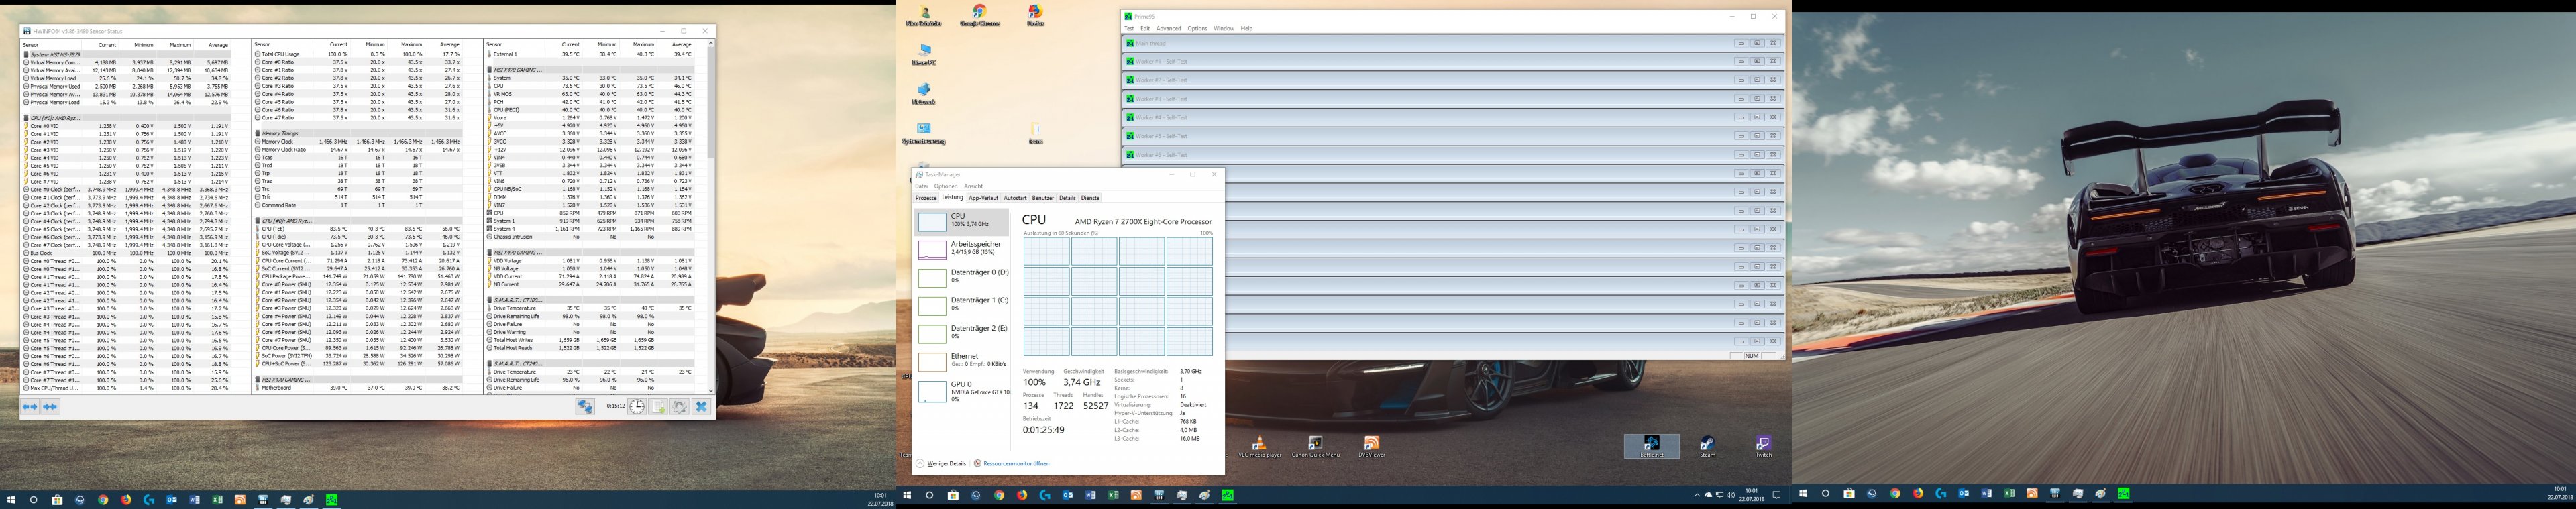Select Datenträger 2 (E:) performance entry
This screenshot has width=2576, height=509.
click(x=963, y=333)
